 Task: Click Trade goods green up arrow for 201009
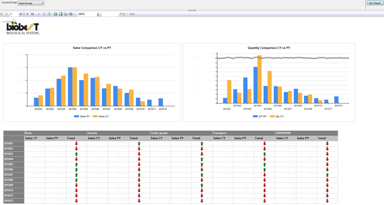point(202,185)
